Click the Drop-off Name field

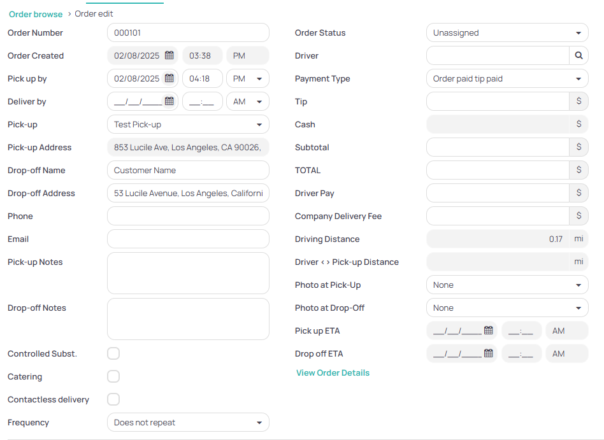coord(188,170)
